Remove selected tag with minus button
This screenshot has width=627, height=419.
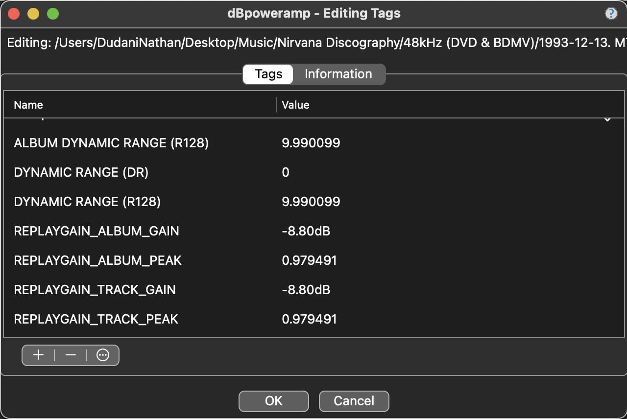pos(71,355)
